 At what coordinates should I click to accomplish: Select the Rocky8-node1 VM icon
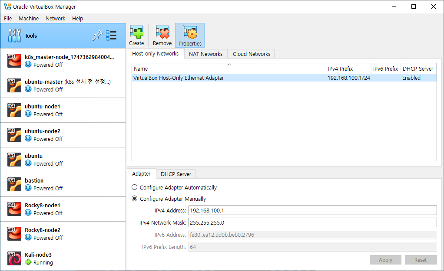[14, 209]
